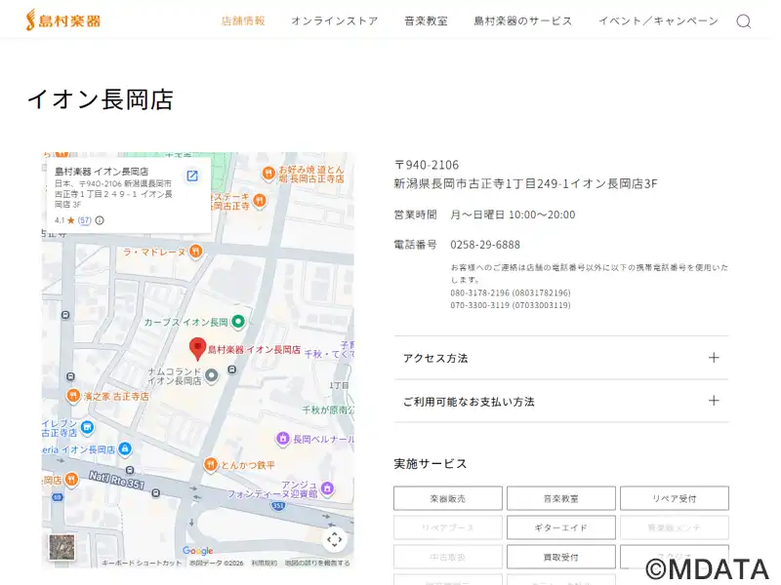The width and height of the screenshot is (781, 585).
Task: Open the イベント／キャンペーン menu
Action: click(658, 20)
